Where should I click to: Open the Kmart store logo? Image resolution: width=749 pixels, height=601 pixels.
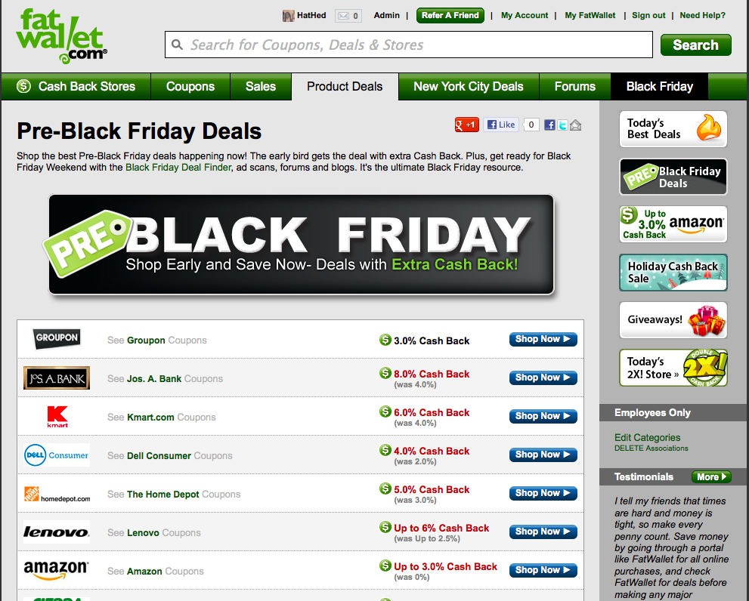57,416
